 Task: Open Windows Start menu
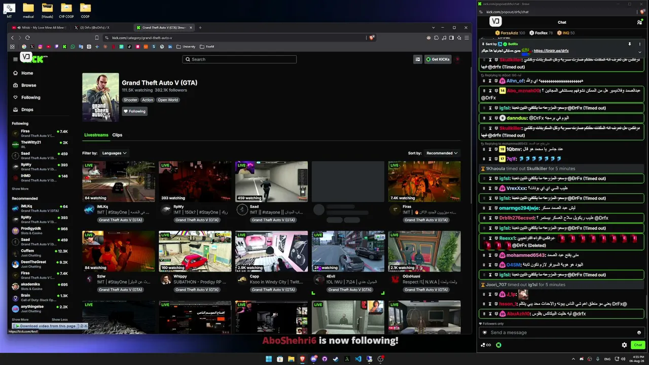pyautogui.click(x=269, y=359)
